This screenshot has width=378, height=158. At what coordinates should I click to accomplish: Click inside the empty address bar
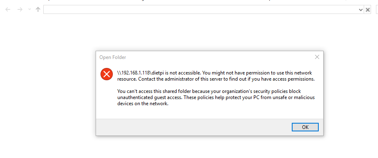pyautogui.click(x=201, y=10)
